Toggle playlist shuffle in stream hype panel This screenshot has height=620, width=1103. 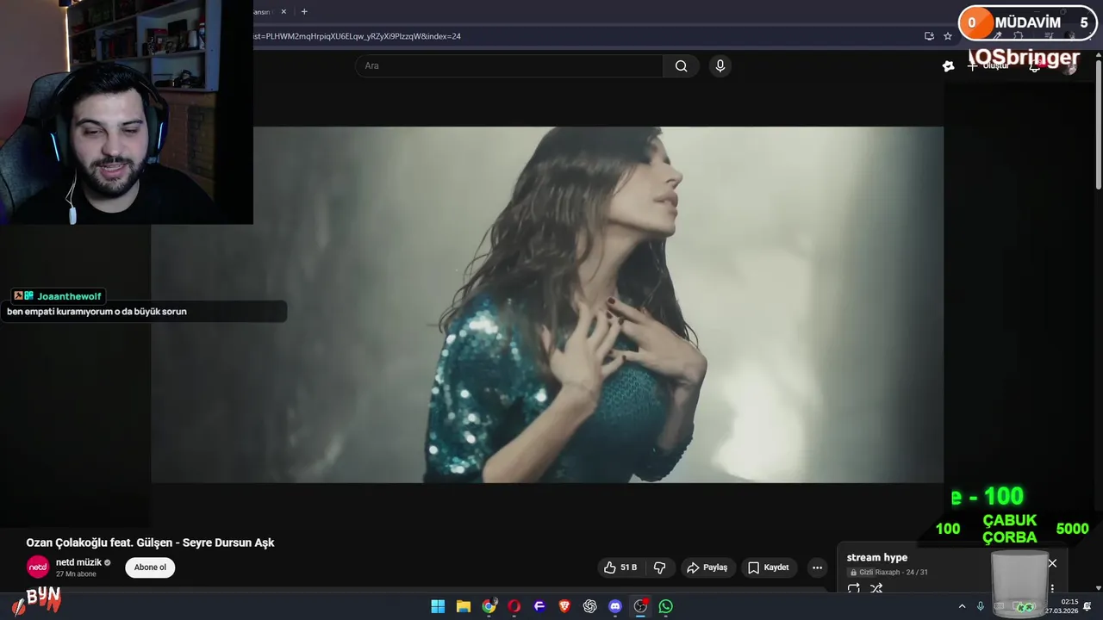(x=876, y=589)
